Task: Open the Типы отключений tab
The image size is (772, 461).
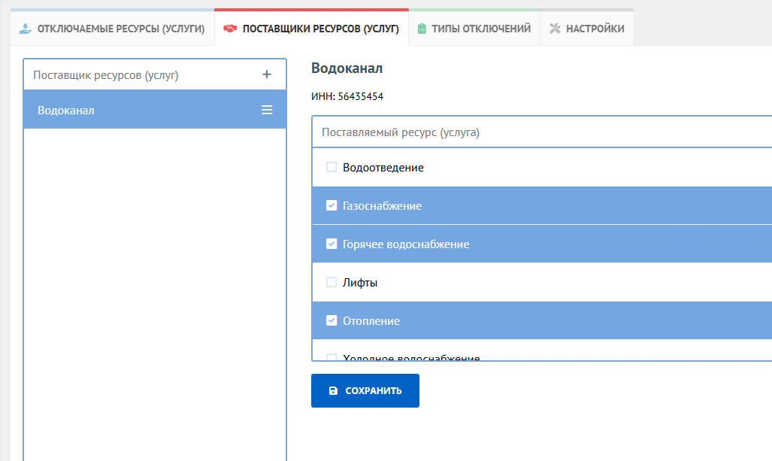Action: pos(481,29)
